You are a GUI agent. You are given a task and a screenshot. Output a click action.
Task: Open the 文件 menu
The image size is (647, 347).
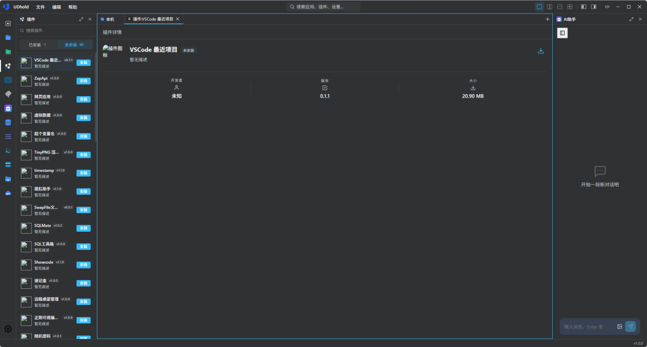click(x=41, y=7)
